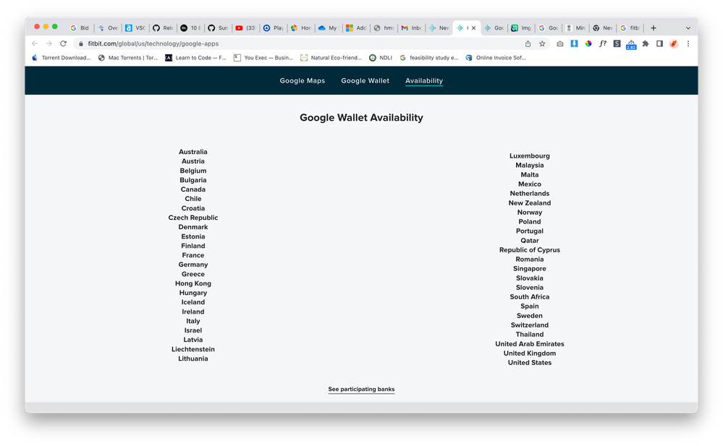Open the Chrome profile avatar
The image size is (723, 446).
pos(674,43)
